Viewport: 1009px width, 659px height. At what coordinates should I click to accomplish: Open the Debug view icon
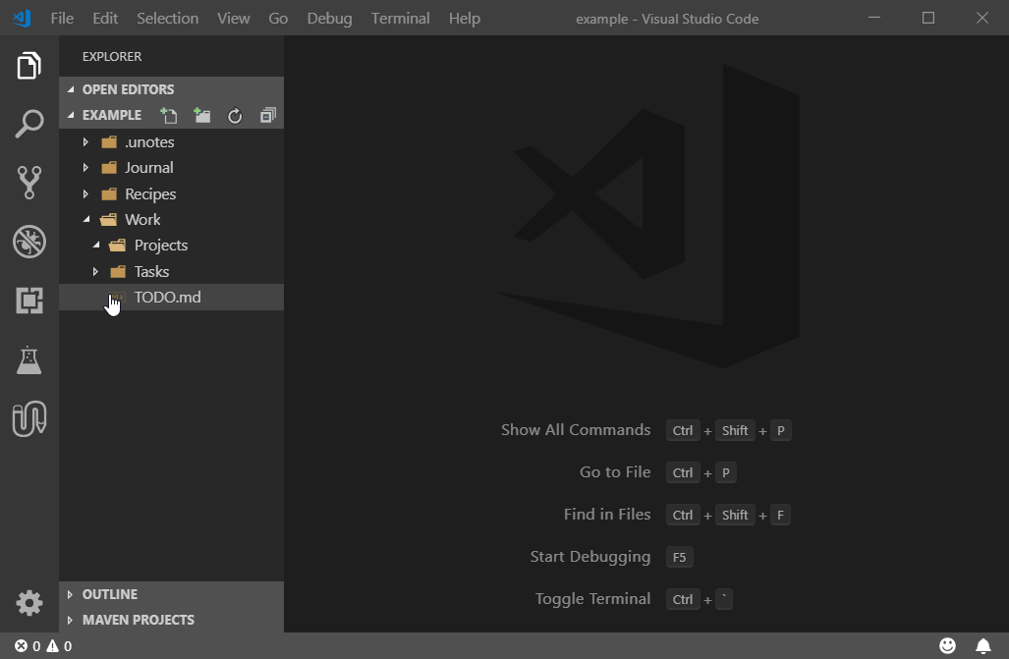pyautogui.click(x=28, y=242)
